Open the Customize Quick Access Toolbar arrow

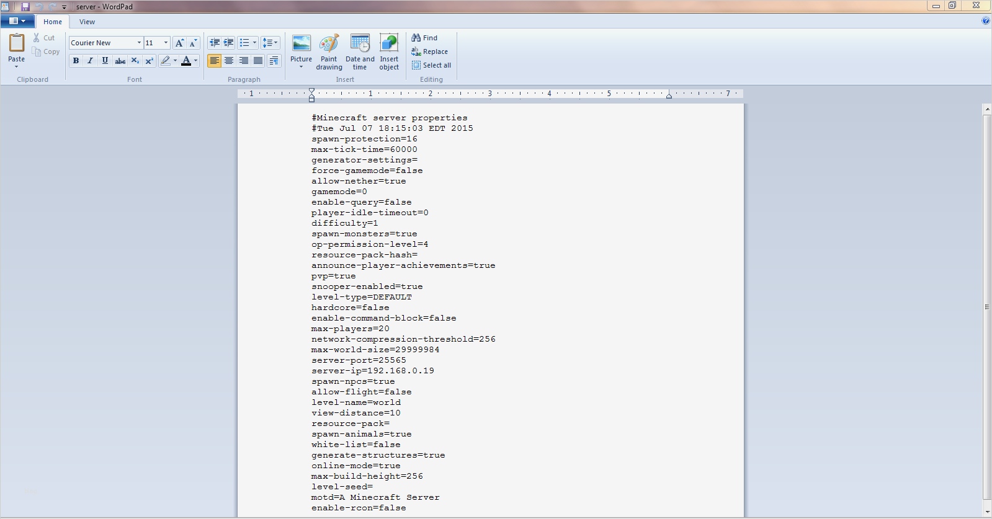pos(64,7)
